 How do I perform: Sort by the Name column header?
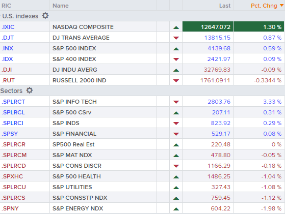tap(61, 6)
